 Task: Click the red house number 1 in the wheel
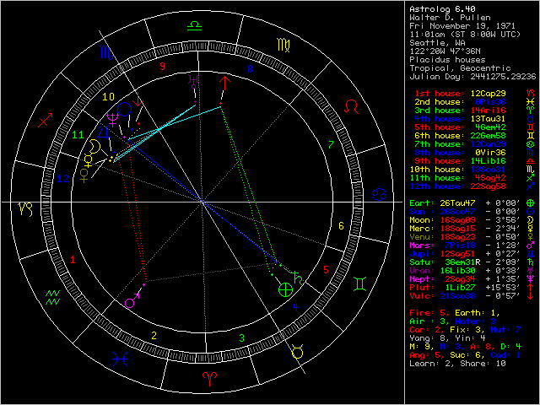(73, 260)
